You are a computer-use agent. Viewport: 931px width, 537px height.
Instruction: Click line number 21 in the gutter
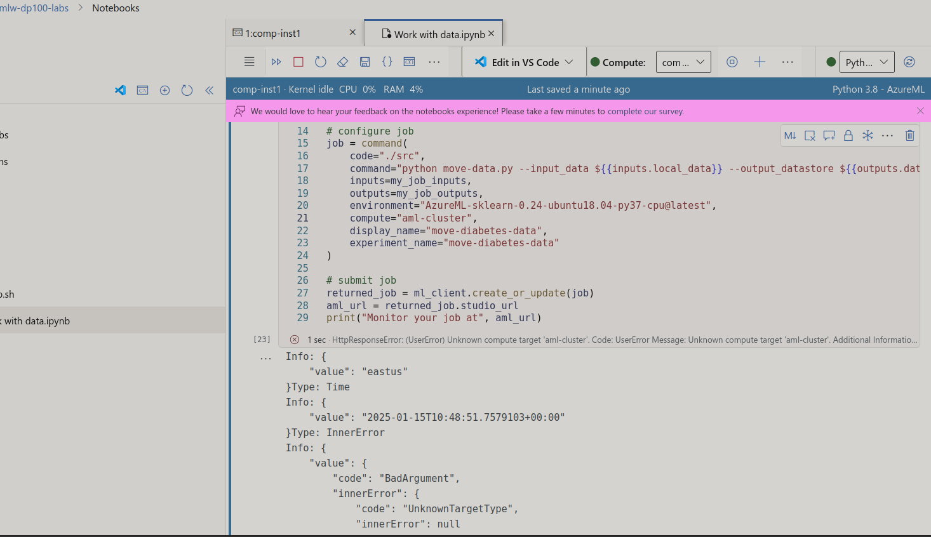tap(302, 218)
